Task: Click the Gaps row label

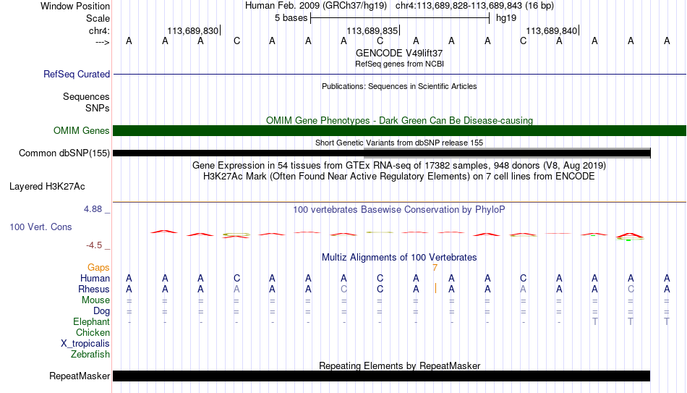Action: click(x=98, y=267)
